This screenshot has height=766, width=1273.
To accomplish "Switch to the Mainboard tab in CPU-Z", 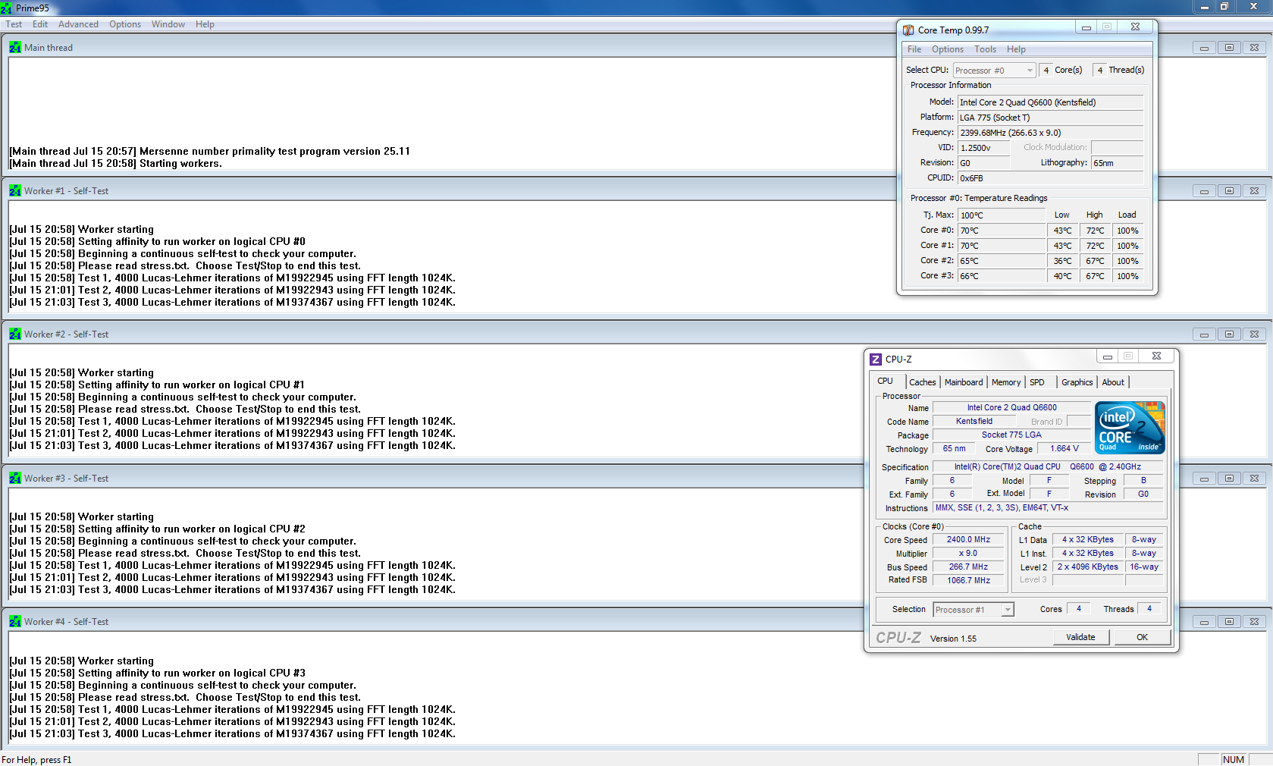I will click(964, 382).
